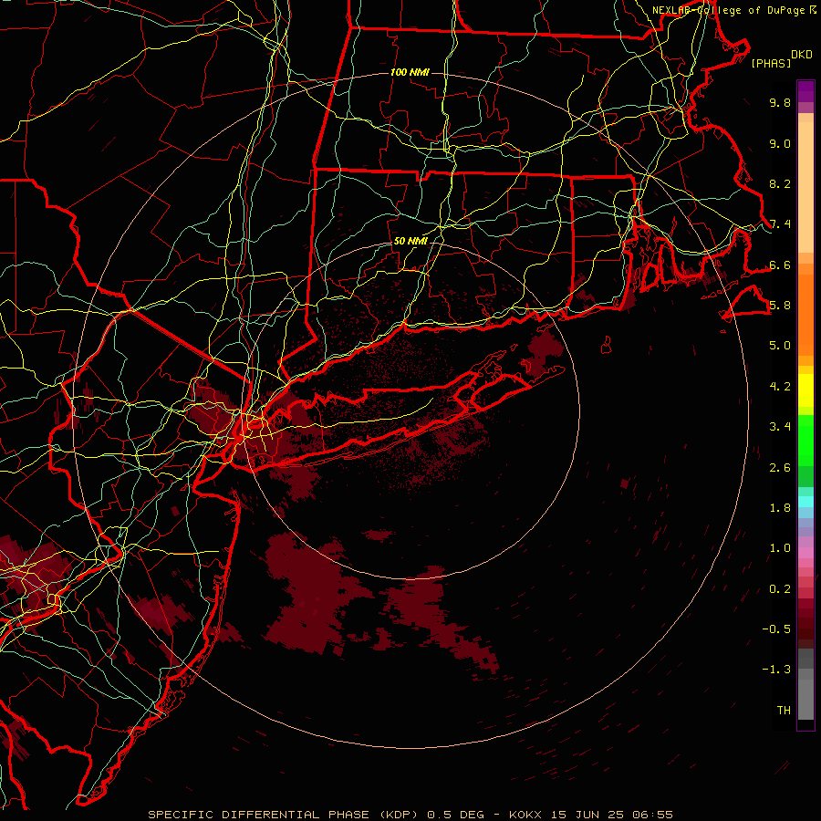The image size is (821, 821).
Task: Pick the purple segment atop the color bar
Action: 805,91
